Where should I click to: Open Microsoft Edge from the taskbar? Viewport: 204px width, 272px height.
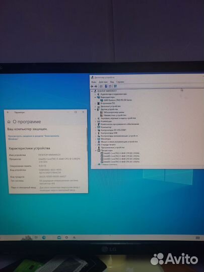pos(44,238)
